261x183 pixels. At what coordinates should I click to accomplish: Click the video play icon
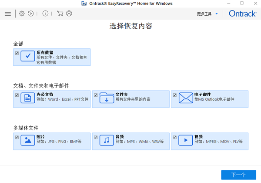point(186,140)
